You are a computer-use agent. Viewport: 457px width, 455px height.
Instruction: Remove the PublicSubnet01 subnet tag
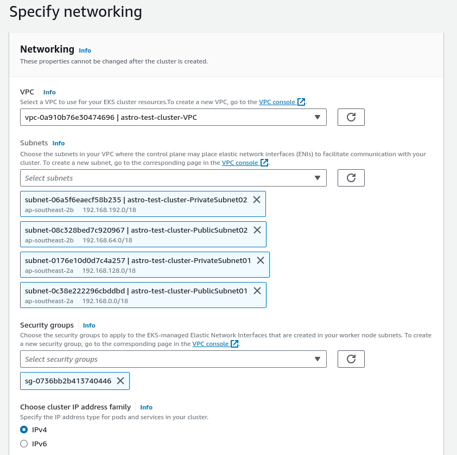point(257,290)
